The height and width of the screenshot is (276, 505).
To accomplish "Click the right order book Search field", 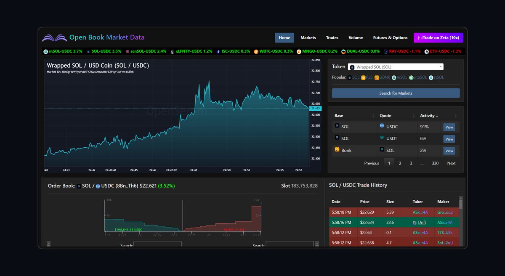I will pos(290,244).
